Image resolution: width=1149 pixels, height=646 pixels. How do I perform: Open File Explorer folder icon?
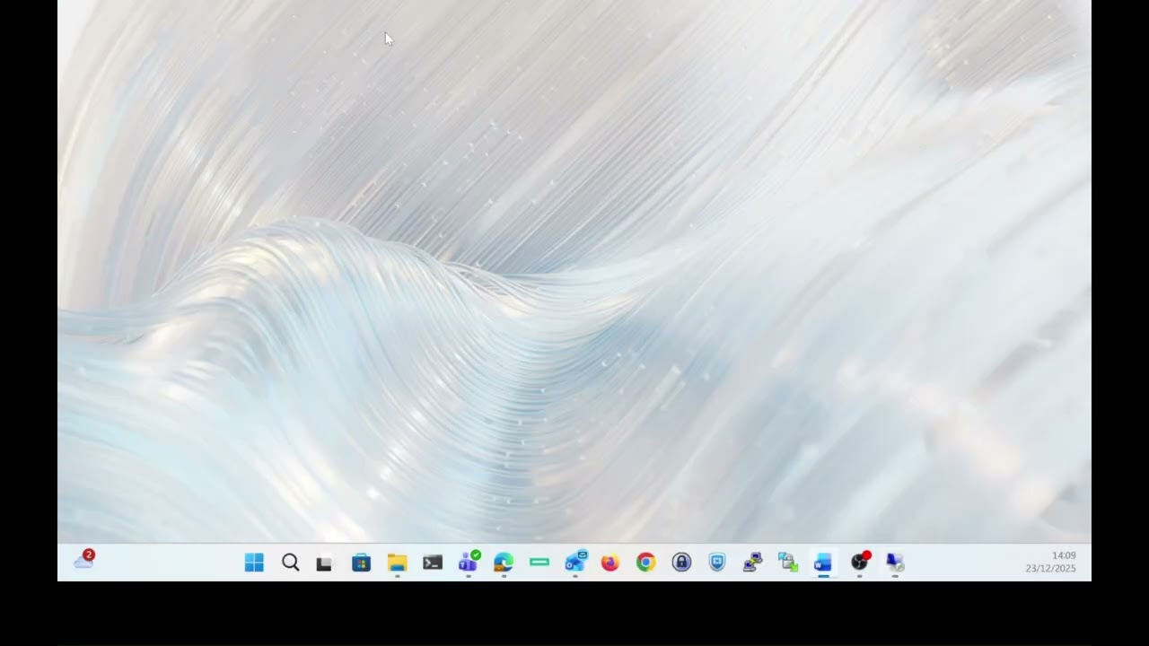coord(397,563)
